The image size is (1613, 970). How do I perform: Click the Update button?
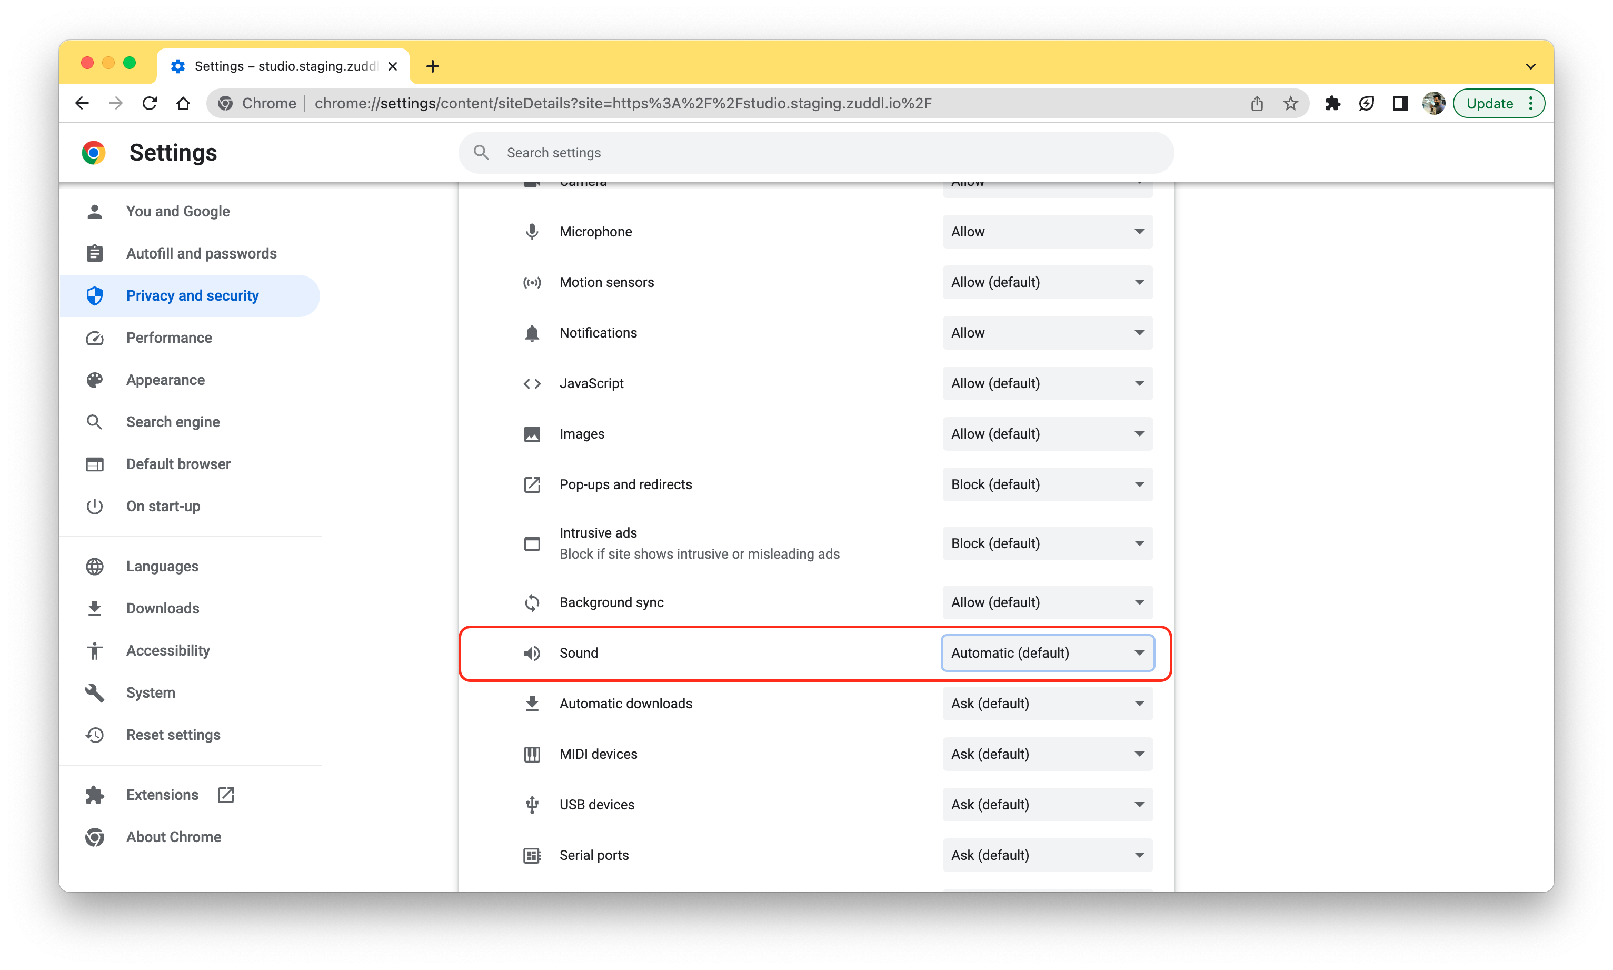click(x=1489, y=103)
